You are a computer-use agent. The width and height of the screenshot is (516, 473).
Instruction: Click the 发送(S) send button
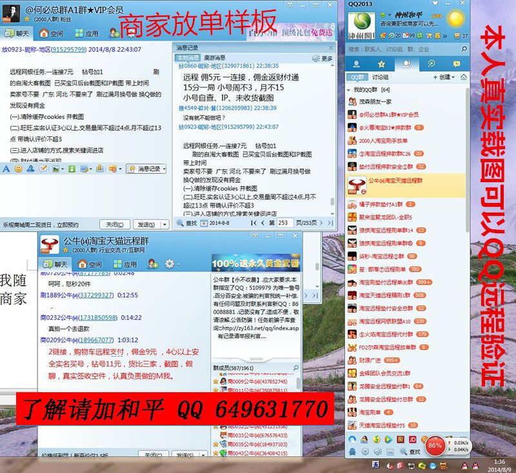click(x=145, y=224)
